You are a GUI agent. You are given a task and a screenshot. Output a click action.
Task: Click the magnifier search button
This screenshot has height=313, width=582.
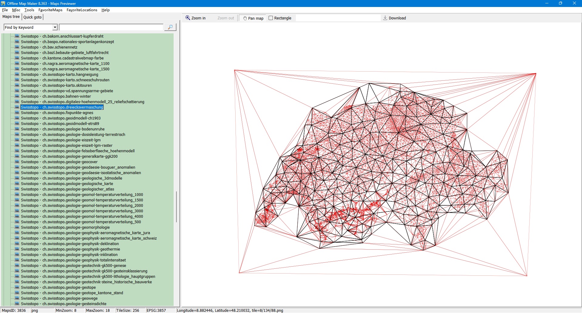pyautogui.click(x=170, y=27)
